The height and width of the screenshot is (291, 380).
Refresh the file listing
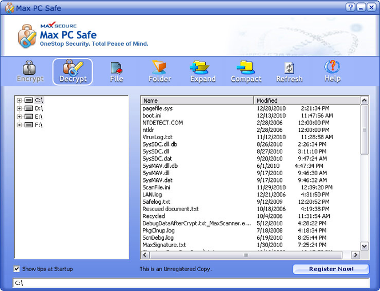(289, 71)
